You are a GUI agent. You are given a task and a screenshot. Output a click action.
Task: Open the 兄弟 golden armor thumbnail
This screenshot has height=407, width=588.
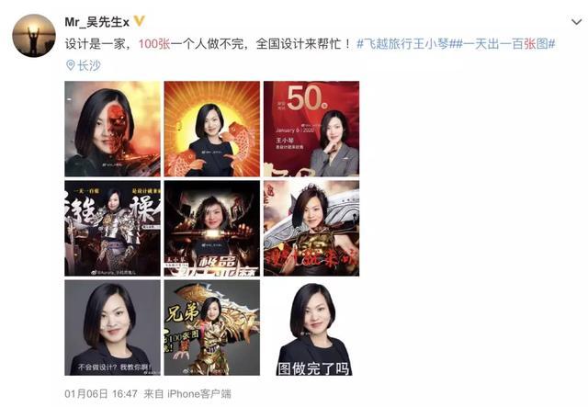click(212, 328)
